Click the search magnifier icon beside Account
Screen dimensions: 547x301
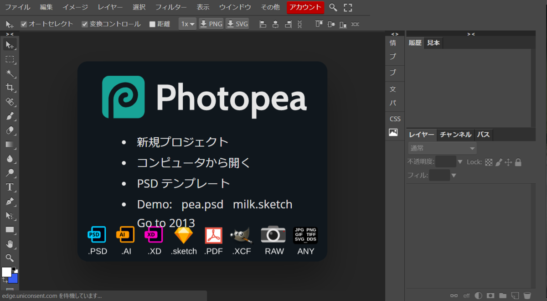pos(333,7)
